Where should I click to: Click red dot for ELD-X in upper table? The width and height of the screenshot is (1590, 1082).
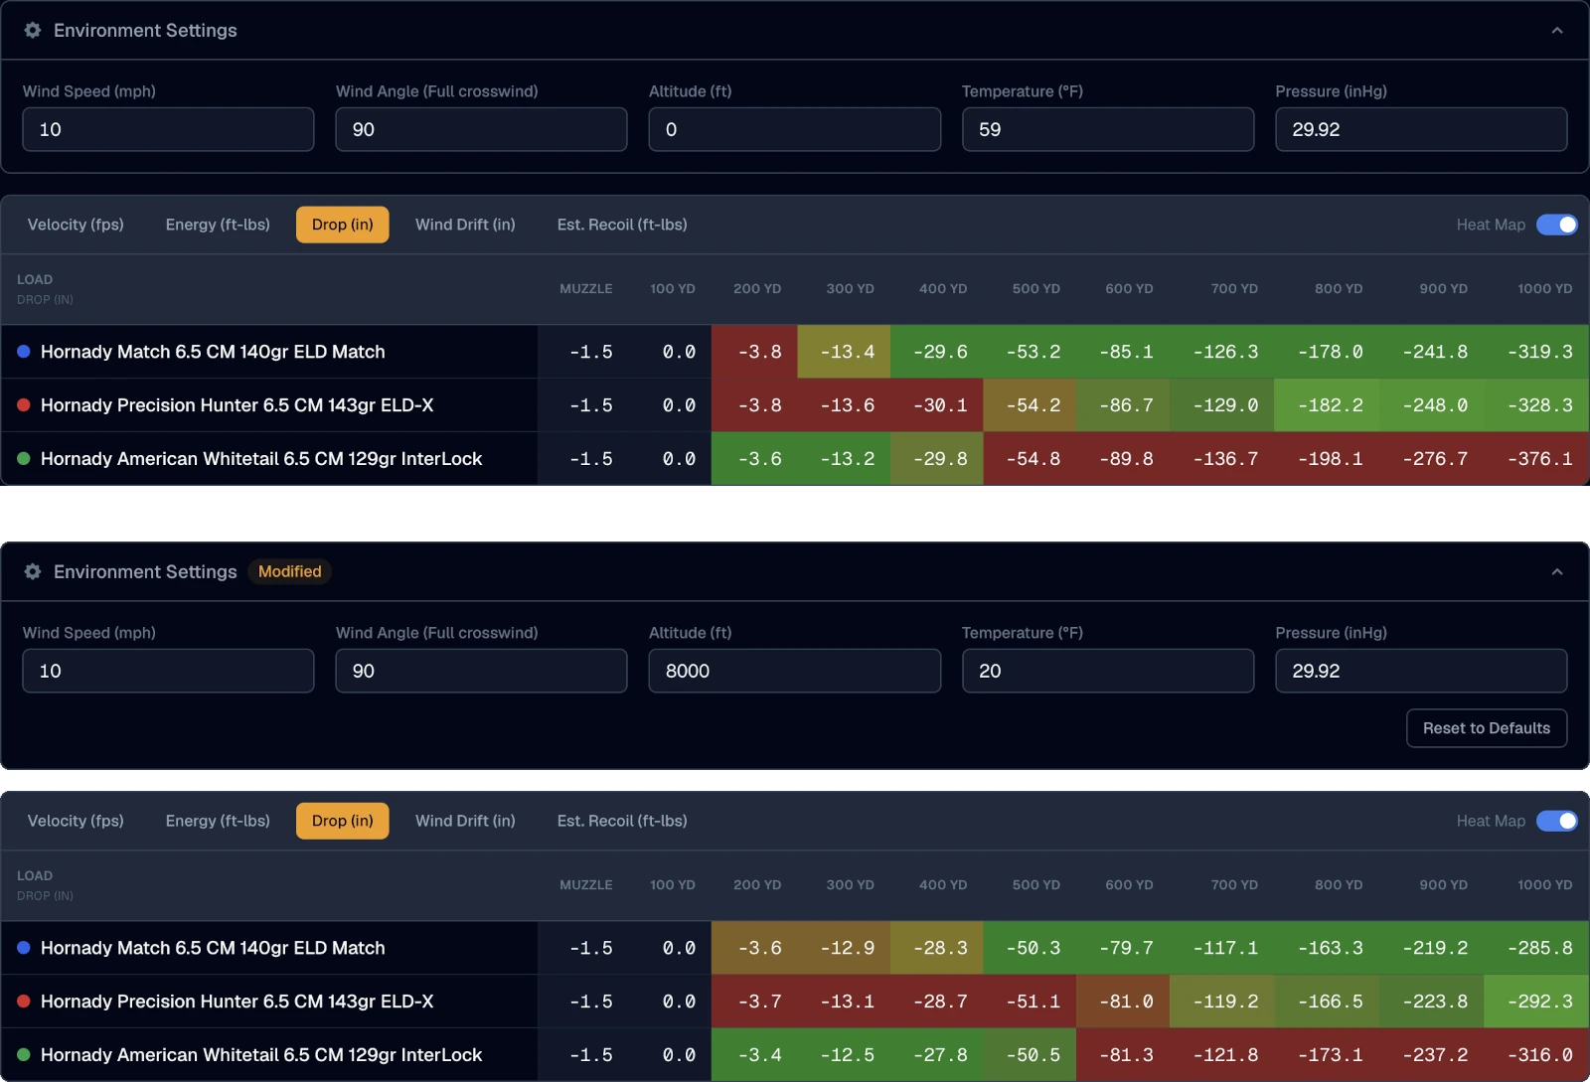pos(24,405)
